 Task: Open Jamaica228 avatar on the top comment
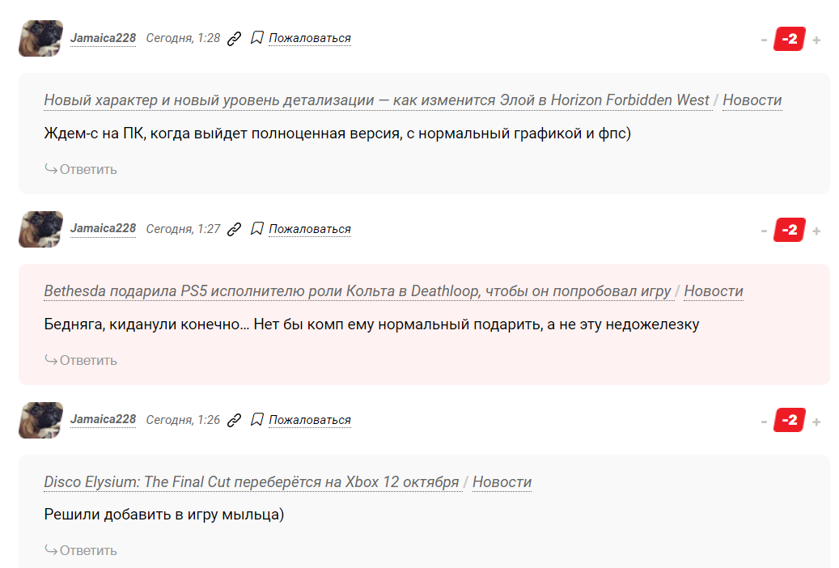[x=40, y=38]
